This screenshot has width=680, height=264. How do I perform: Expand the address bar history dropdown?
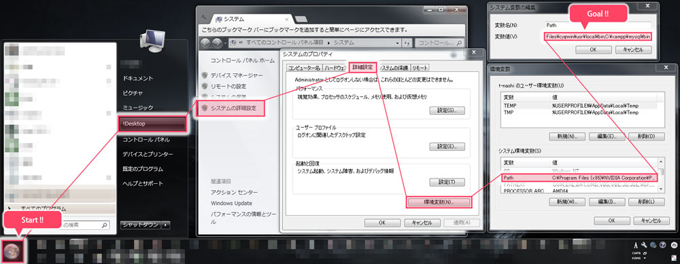coord(398,43)
